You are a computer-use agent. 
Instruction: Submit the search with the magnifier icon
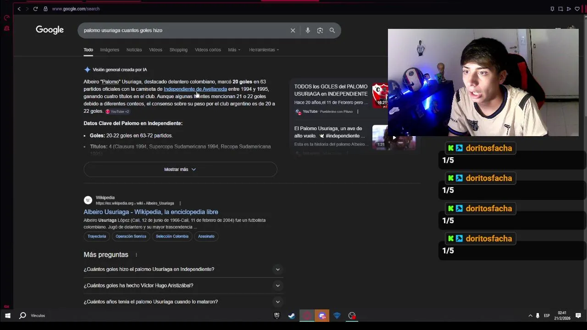(332, 30)
